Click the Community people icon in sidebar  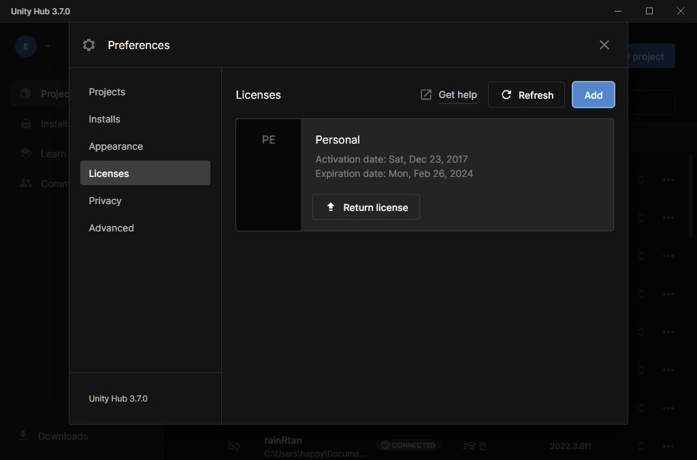(x=26, y=183)
